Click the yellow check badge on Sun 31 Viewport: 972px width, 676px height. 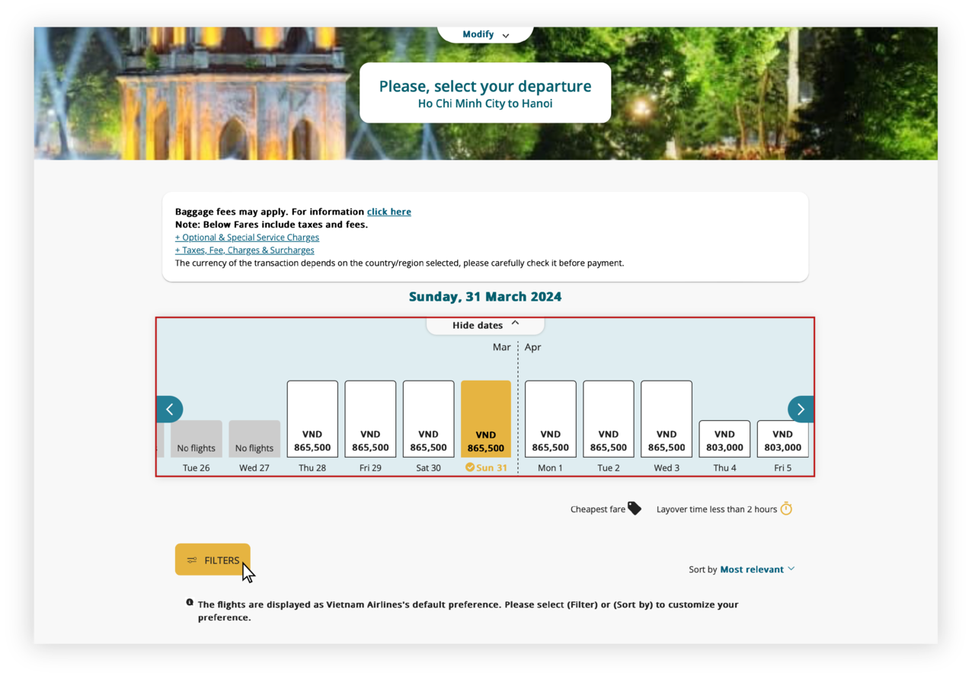[x=470, y=468]
